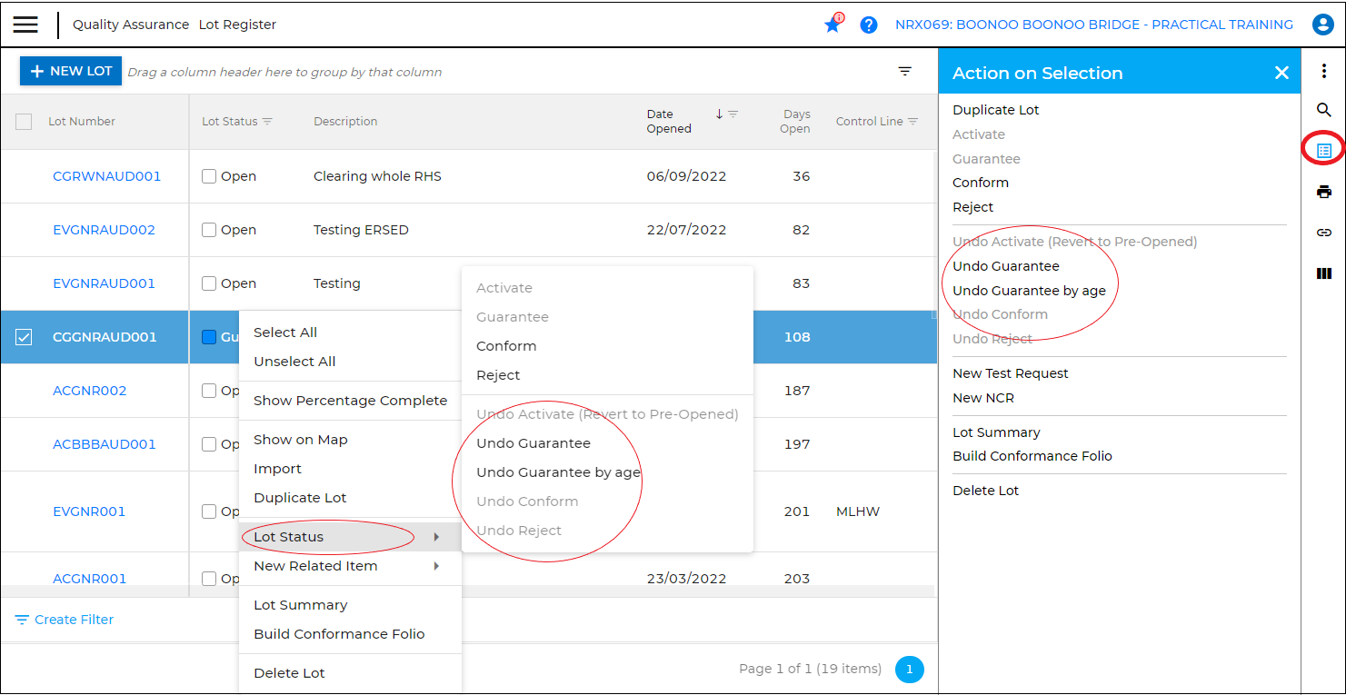Open the user account profile icon
Viewport: 1346px width, 695px height.
(1322, 25)
